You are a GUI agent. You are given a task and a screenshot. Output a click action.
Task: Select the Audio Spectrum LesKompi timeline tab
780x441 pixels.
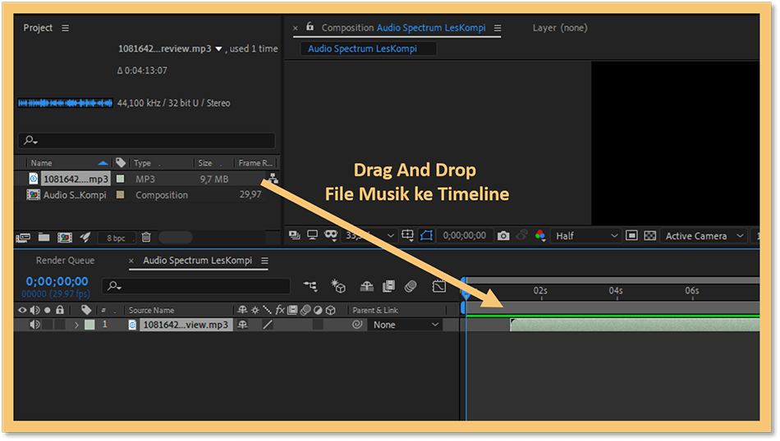(198, 260)
